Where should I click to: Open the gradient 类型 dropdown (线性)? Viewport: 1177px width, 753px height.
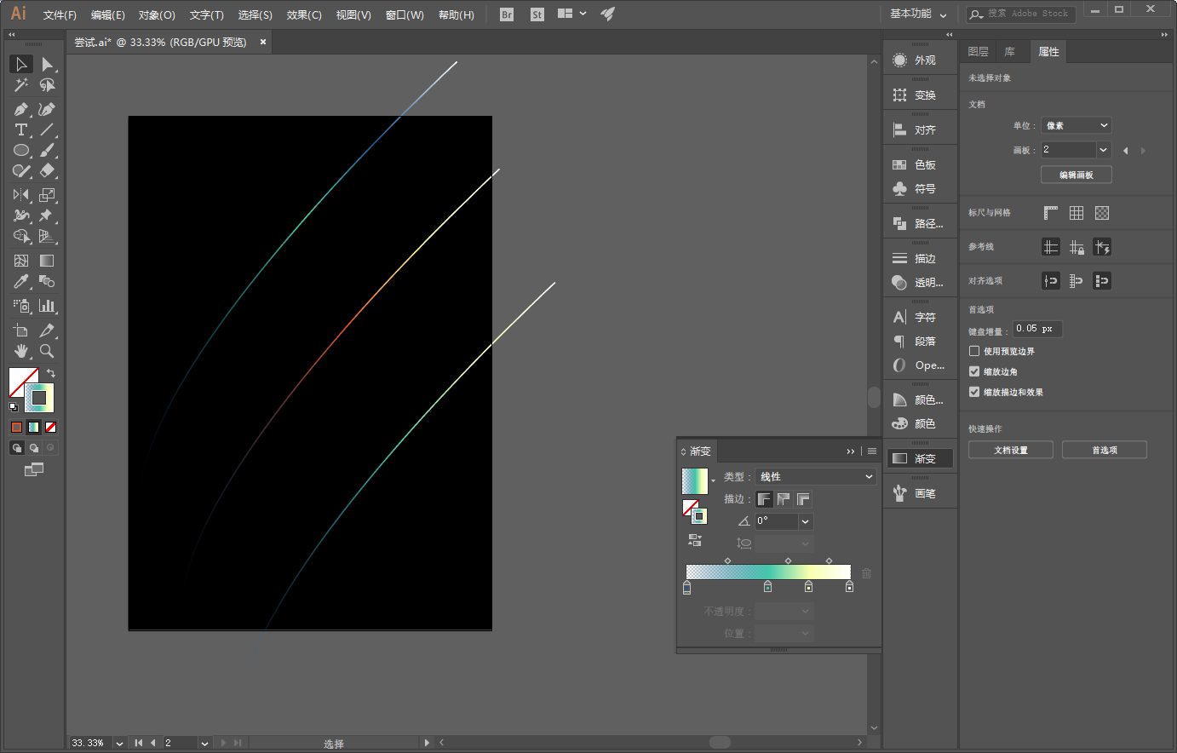816,477
